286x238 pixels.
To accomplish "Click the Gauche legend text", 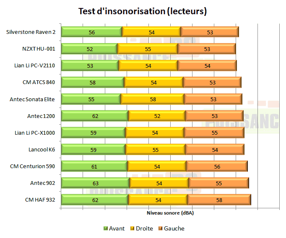I will pos(174,228).
